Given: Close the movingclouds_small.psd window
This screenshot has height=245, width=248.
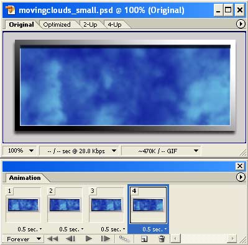Looking at the screenshot, I should [240, 10].
